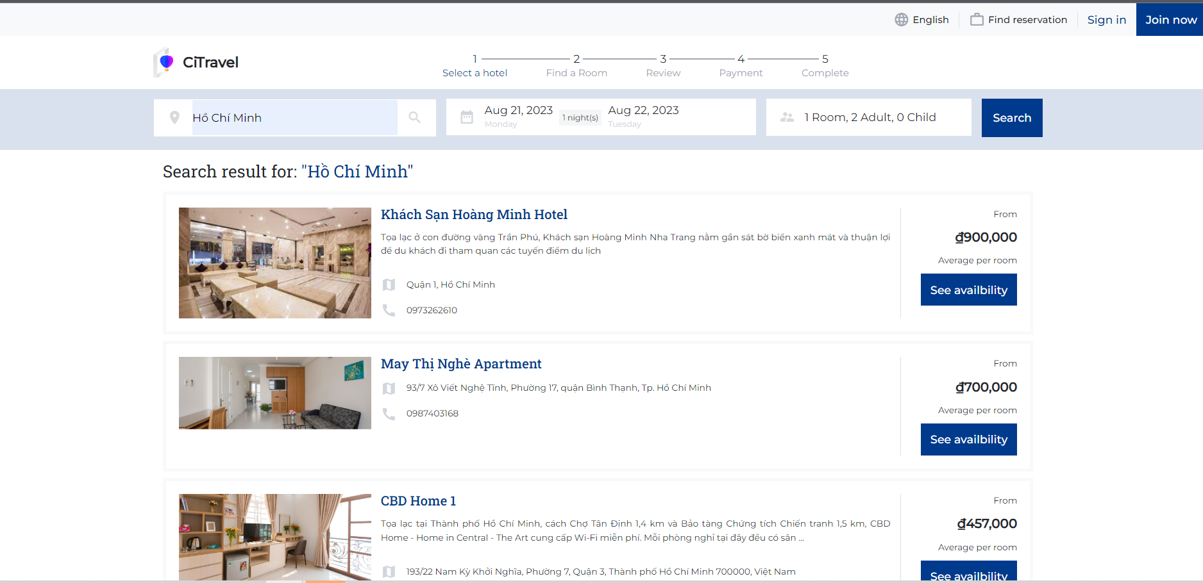Viewport: 1203px width, 583px height.
Task: Open May Thị Nghè Apartment room photo
Action: pyautogui.click(x=275, y=393)
